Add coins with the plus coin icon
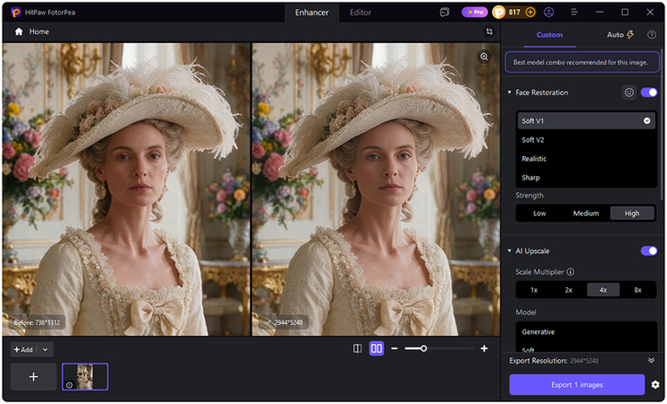This screenshot has height=404, width=667. (x=530, y=13)
